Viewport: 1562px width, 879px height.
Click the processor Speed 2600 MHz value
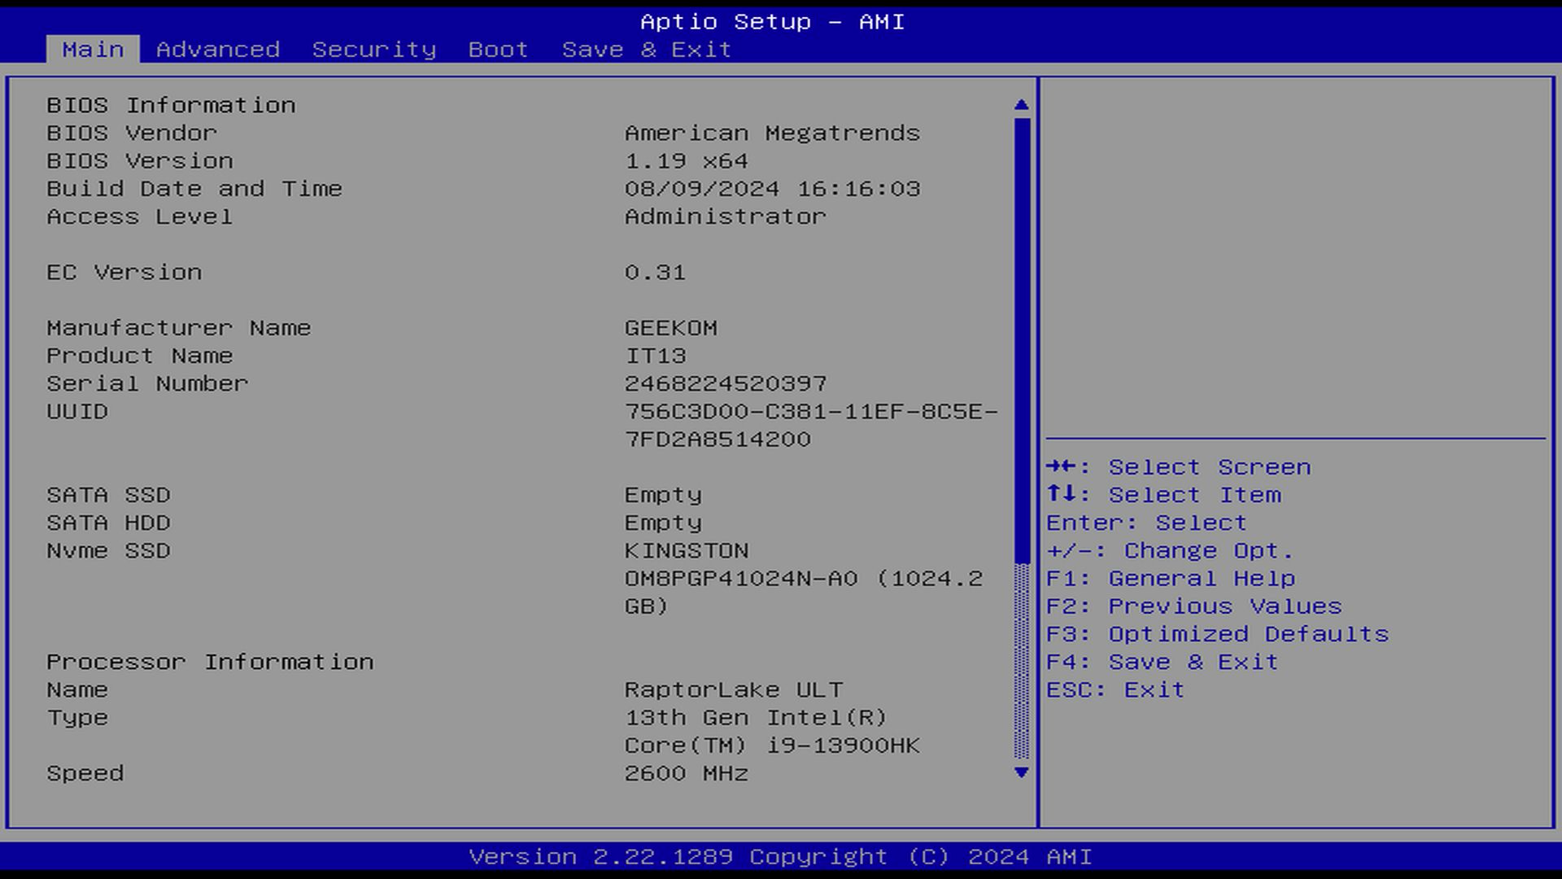tap(686, 773)
